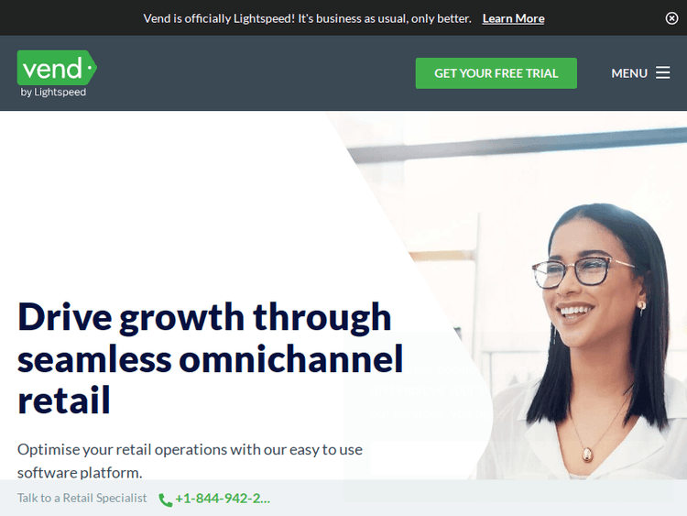Start with Get Your Free Trial button
Screen dimensions: 687x516
pyautogui.click(x=496, y=73)
